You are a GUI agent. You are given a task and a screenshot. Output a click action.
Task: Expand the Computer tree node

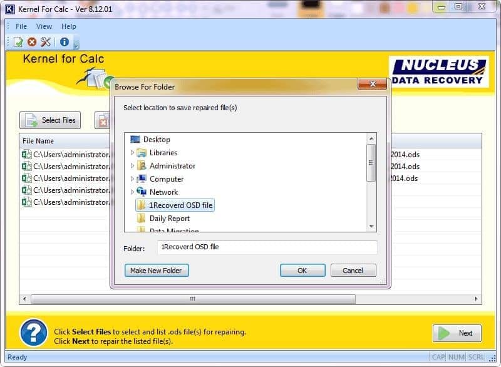(132, 179)
